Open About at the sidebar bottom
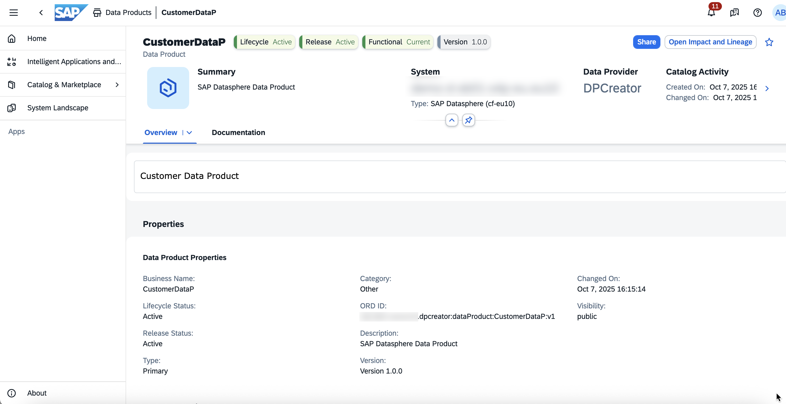Viewport: 786px width, 404px height. pyautogui.click(x=63, y=393)
